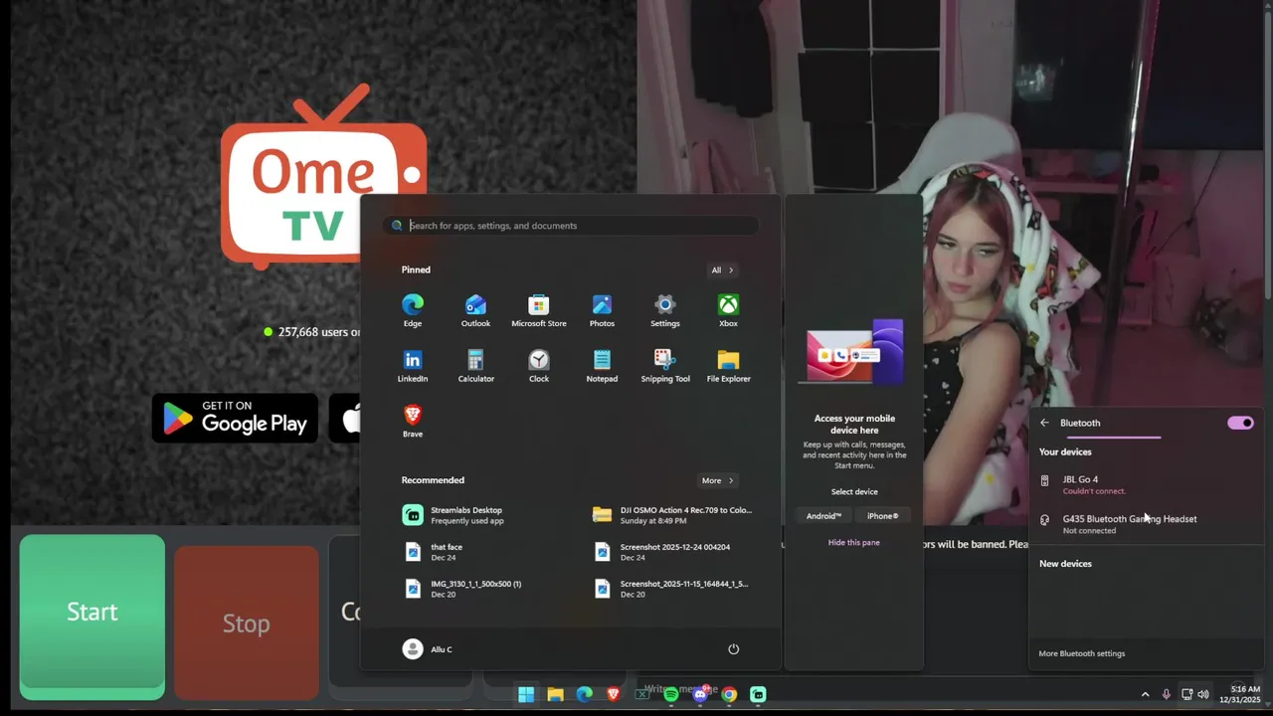
Task: Open More Bluetooth settings
Action: coord(1081,653)
